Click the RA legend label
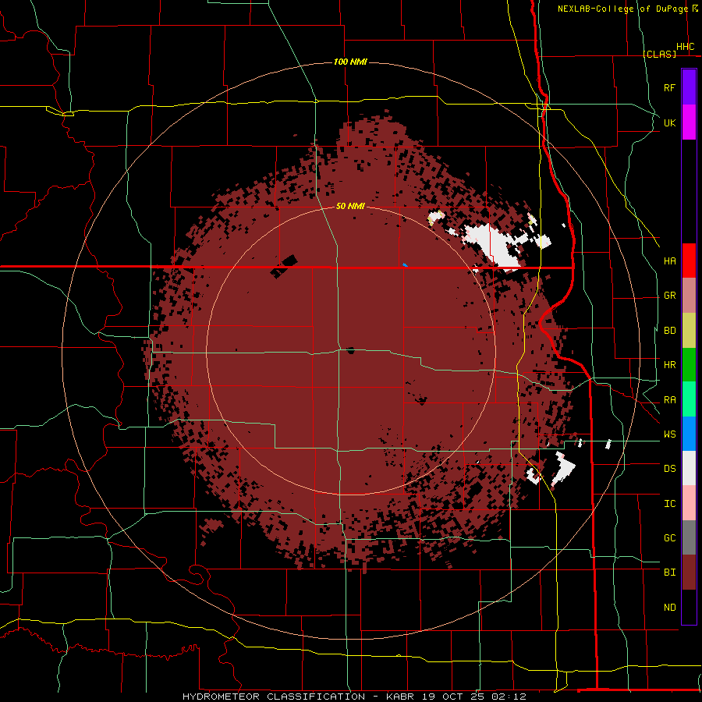The width and height of the screenshot is (702, 702). pyautogui.click(x=670, y=400)
